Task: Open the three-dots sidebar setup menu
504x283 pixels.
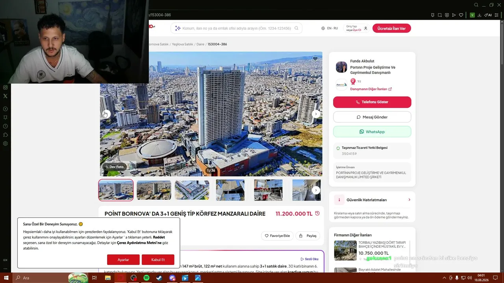Action: point(5,268)
